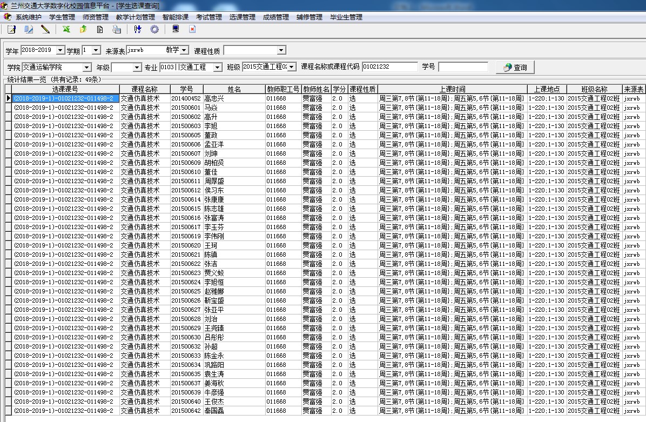Sort by the 姓名 column header
This screenshot has width=646, height=422.
[x=234, y=89]
